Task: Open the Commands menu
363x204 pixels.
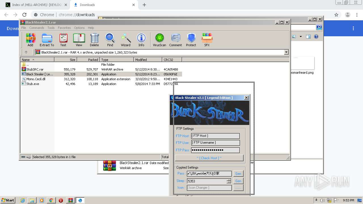Action: (x=37, y=28)
